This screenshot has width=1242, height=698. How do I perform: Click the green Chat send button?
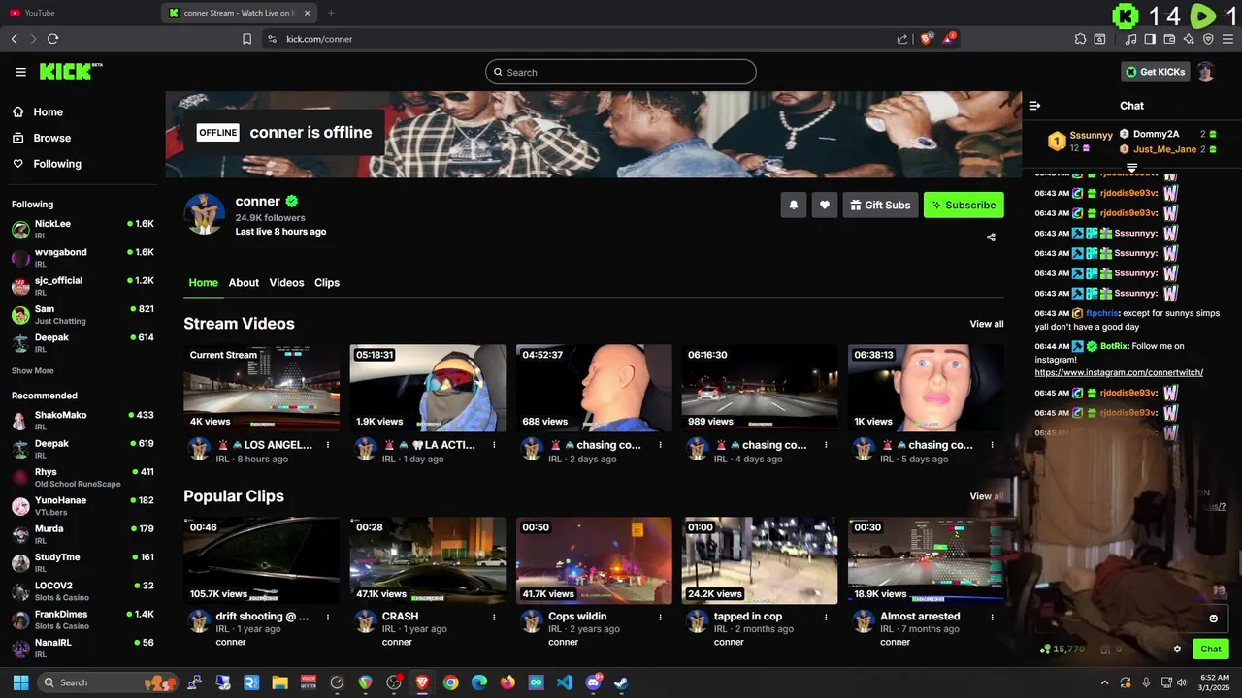point(1210,650)
